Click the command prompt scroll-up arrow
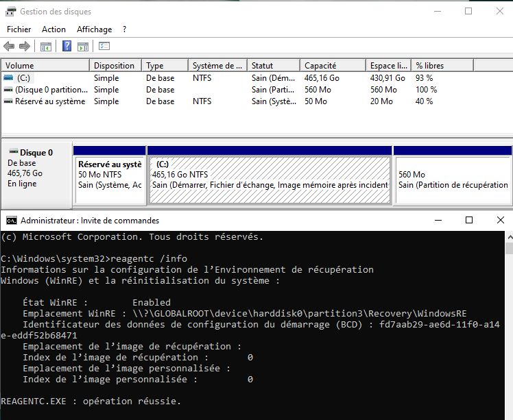513x420 pixels. point(510,236)
